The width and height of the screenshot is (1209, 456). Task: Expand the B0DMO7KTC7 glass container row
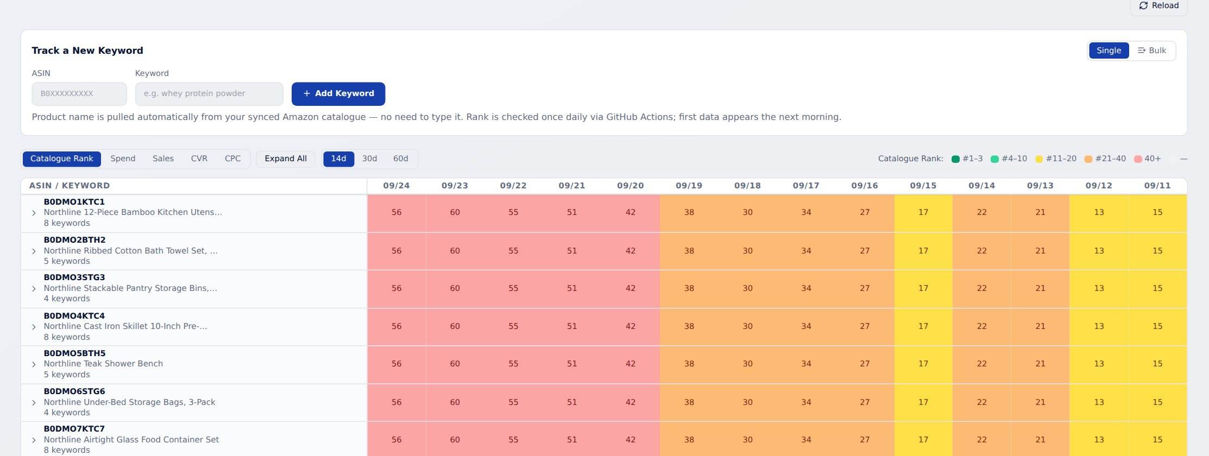34,440
